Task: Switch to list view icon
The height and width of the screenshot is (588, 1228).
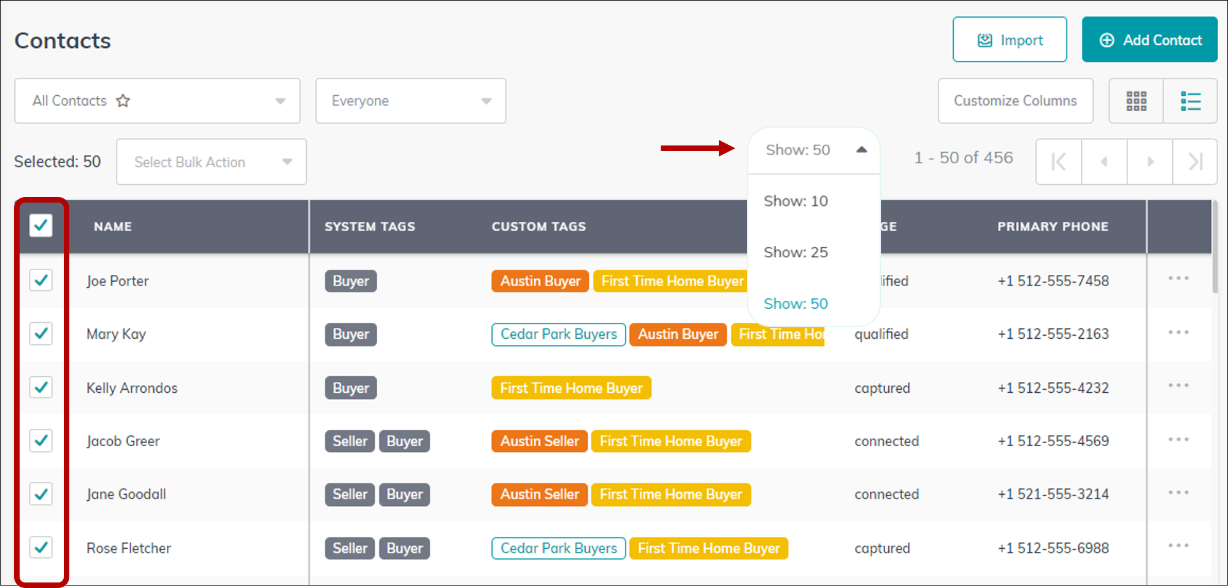Action: coord(1190,101)
